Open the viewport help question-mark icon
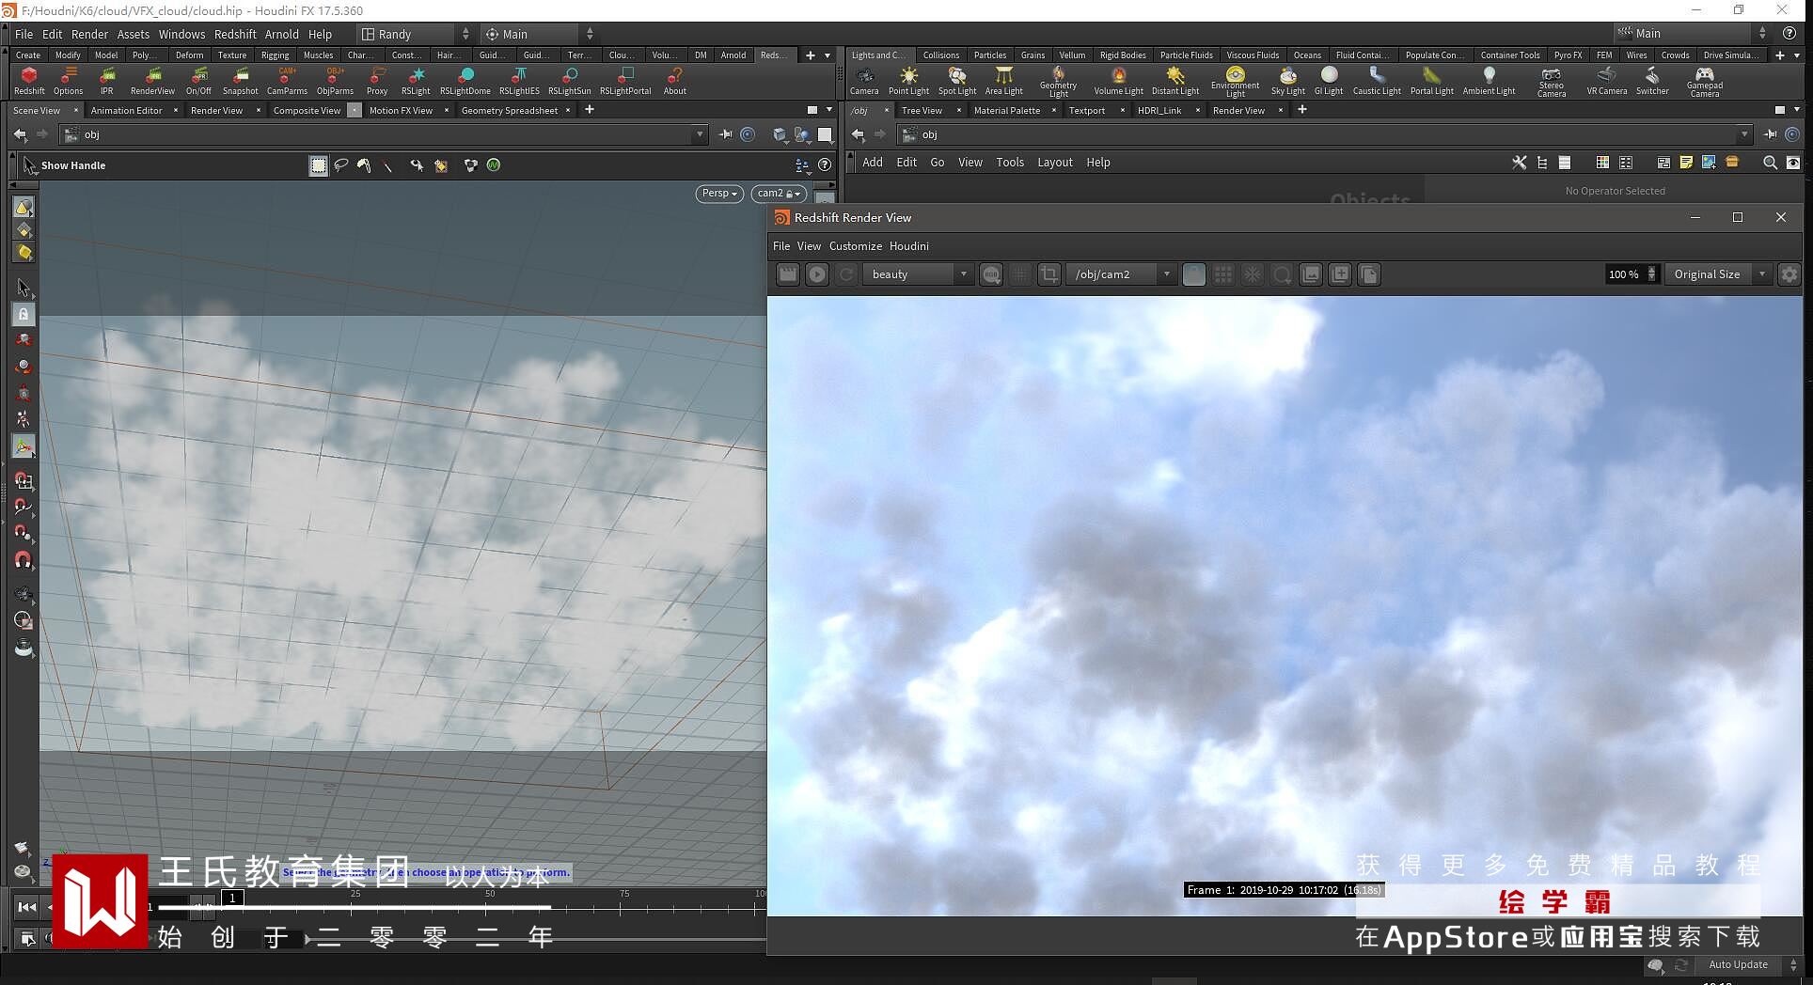The width and height of the screenshot is (1813, 985). tap(825, 165)
